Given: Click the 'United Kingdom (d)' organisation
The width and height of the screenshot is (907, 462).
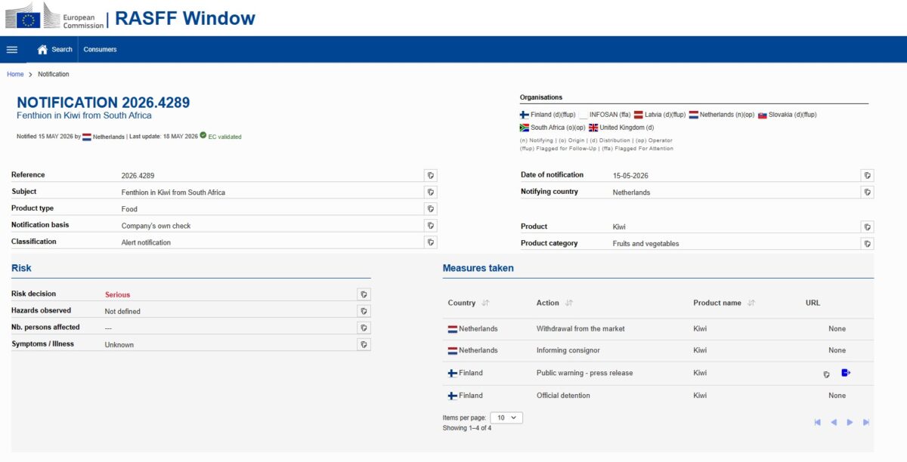Looking at the screenshot, I should 621,128.
